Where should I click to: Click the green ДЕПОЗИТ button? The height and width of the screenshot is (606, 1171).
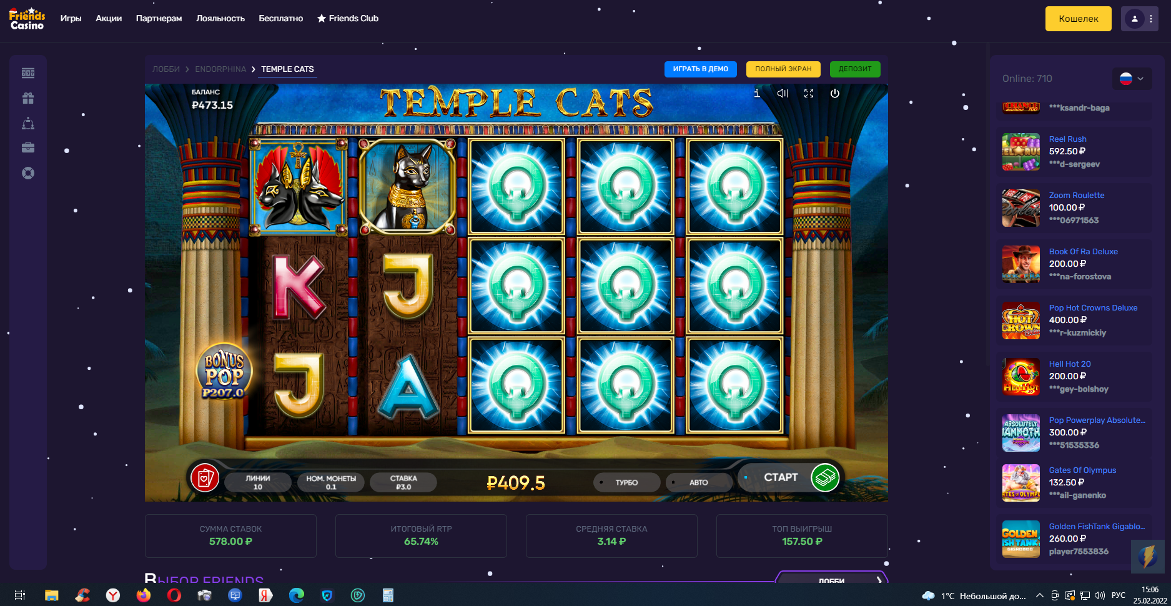[855, 69]
